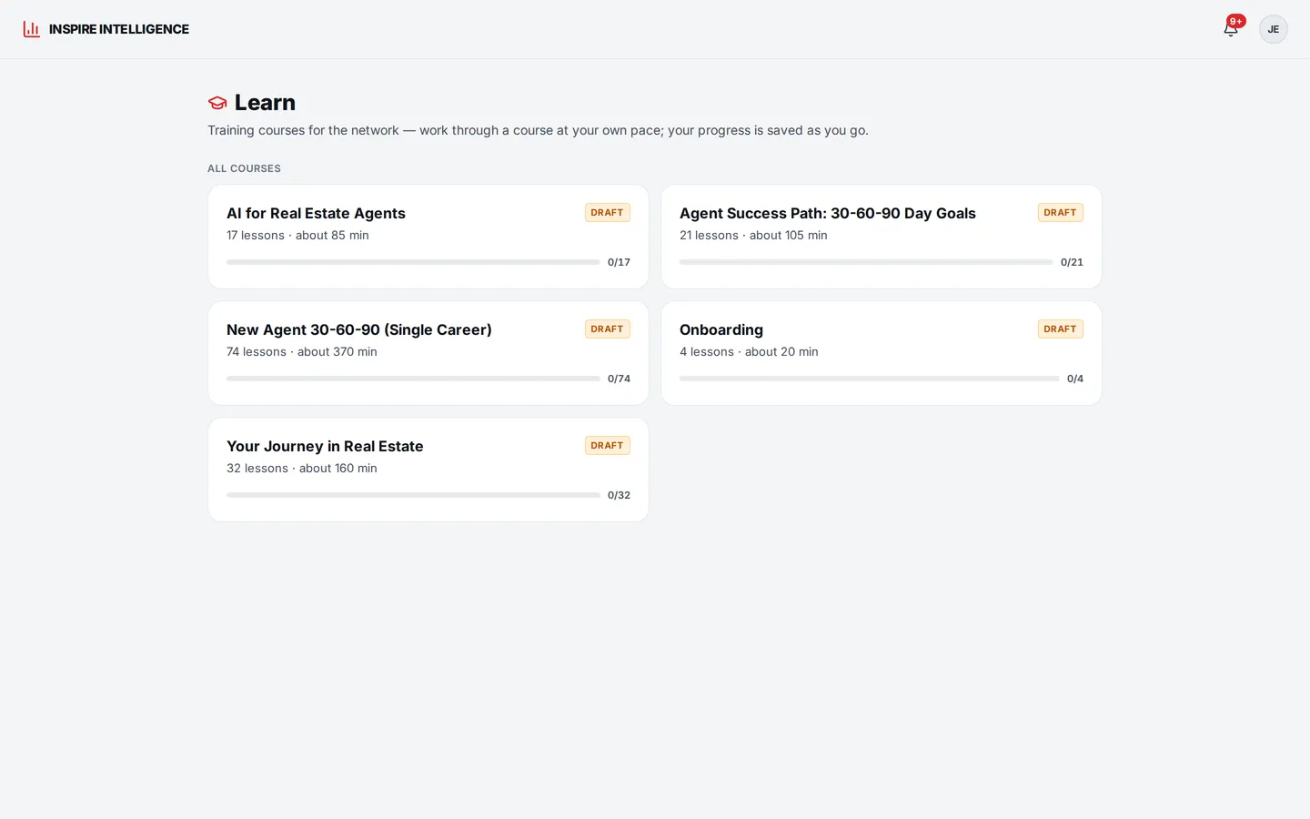Click the "21 lessons · about 105 min" text
Screen dimensions: 1310x819
point(753,236)
